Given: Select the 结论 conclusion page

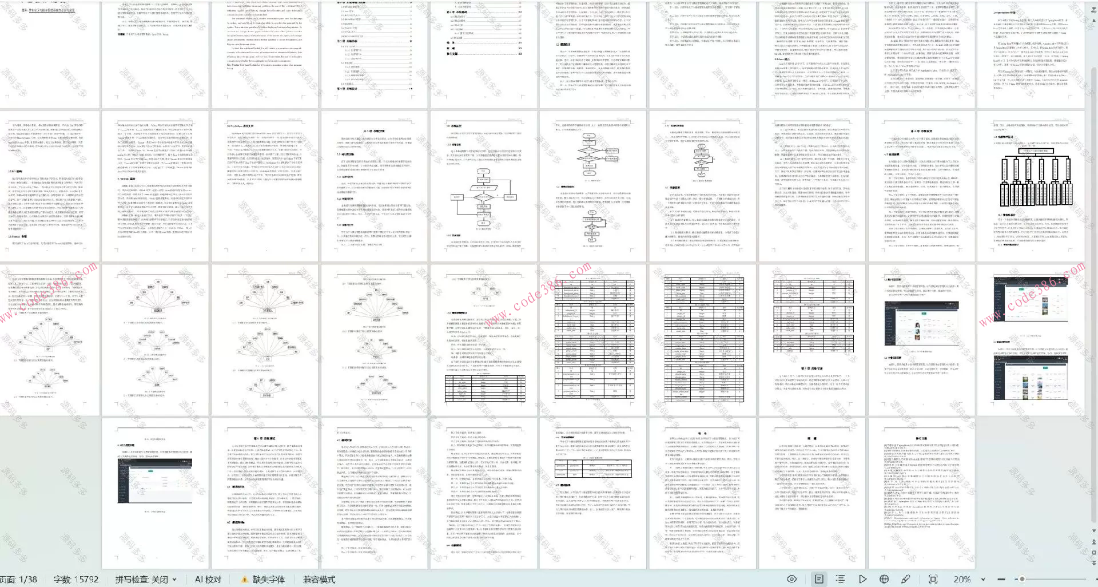Looking at the screenshot, I should coord(702,493).
